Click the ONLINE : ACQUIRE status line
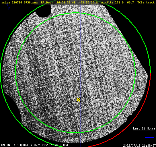The width and height of the screenshot is (156, 147). click(35, 145)
